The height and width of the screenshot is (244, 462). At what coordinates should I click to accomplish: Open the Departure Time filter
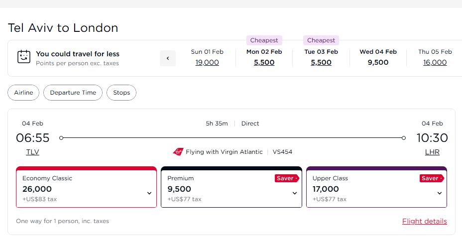[x=73, y=93]
